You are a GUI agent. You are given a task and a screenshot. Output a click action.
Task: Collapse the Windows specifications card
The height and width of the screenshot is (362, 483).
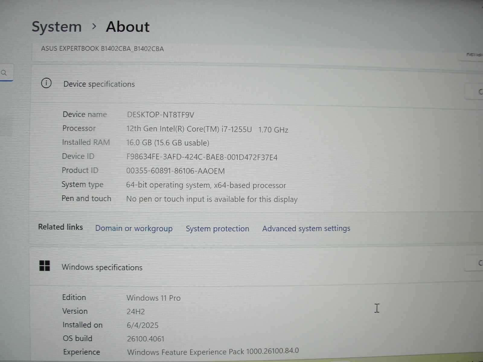click(102, 267)
